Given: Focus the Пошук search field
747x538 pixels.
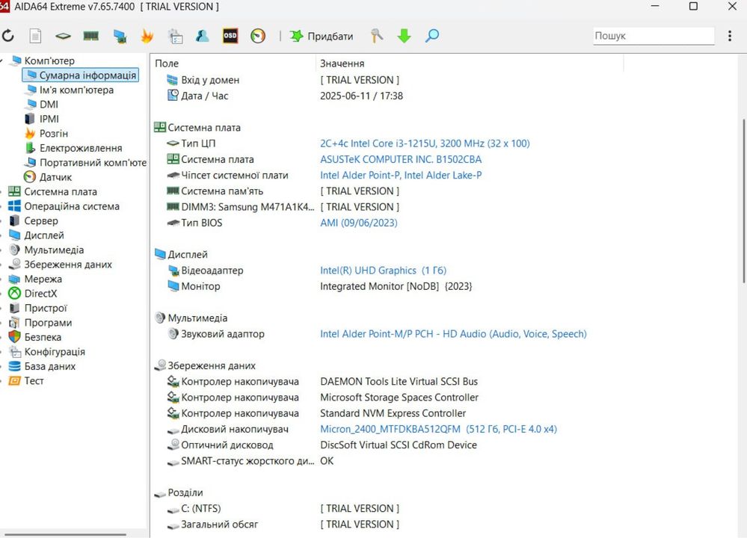Looking at the screenshot, I should 654,36.
